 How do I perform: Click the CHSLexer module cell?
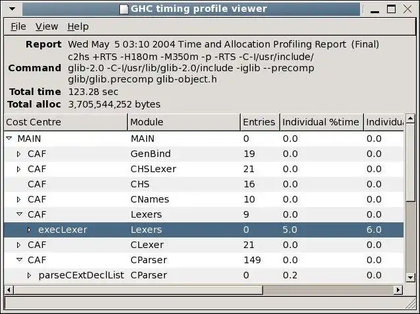(154, 169)
